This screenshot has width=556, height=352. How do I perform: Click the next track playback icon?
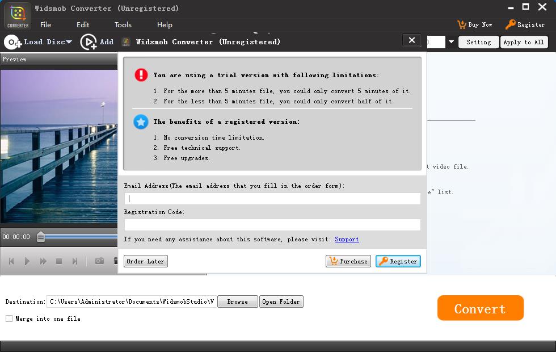[75, 261]
